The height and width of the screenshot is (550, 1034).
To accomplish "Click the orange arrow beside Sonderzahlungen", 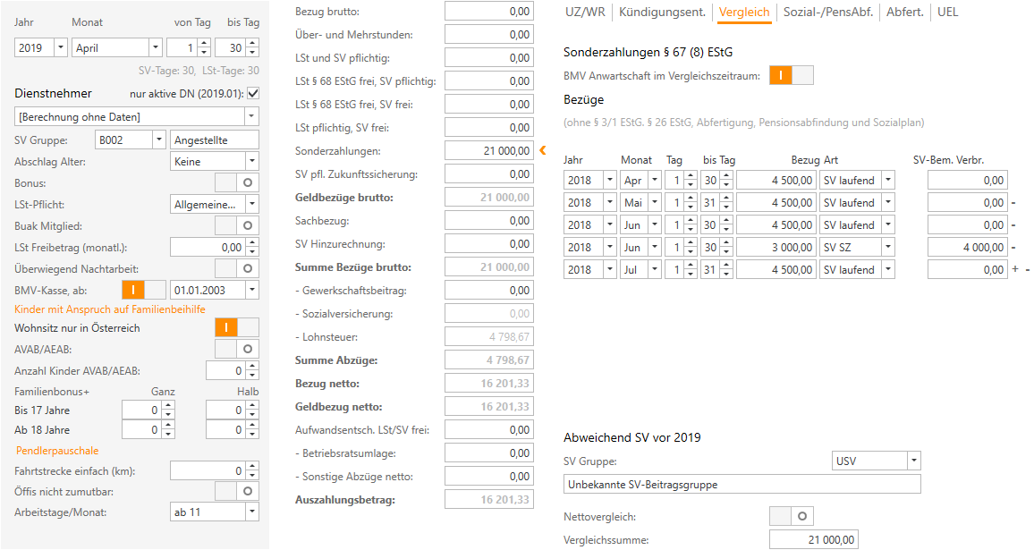I will coord(543,150).
